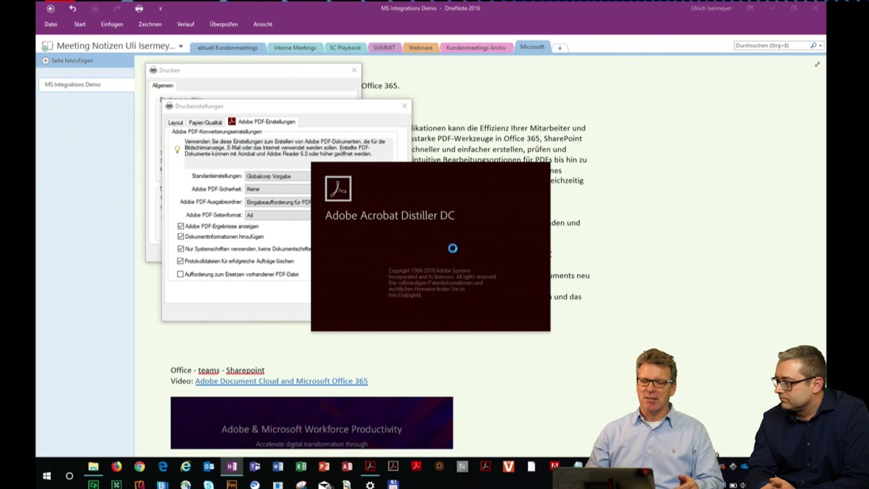
Task: Toggle Dokumentinformationen hinzufügen checkbox
Action: [x=181, y=236]
